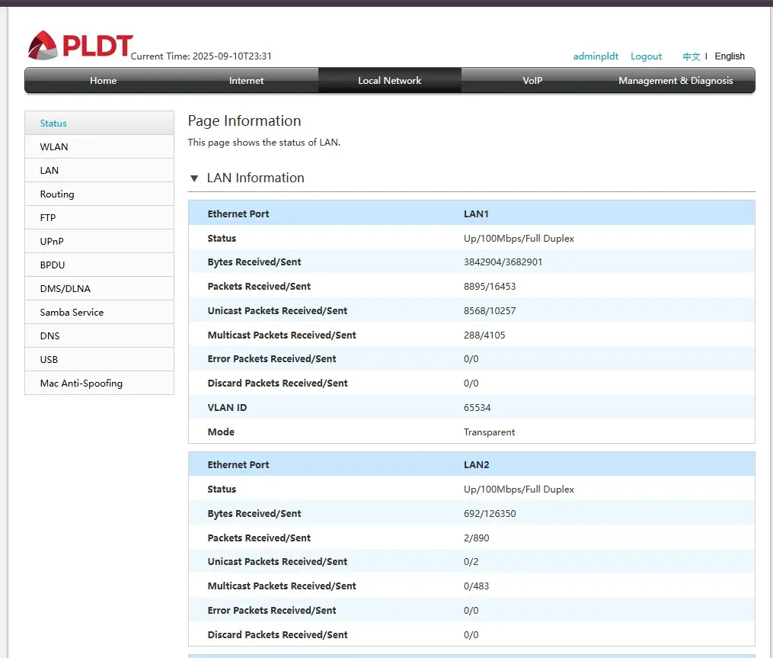Open the Internet tab
Viewport: 773px width, 658px height.
click(246, 81)
